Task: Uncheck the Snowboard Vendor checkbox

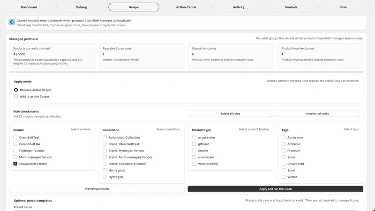Action: point(15,164)
